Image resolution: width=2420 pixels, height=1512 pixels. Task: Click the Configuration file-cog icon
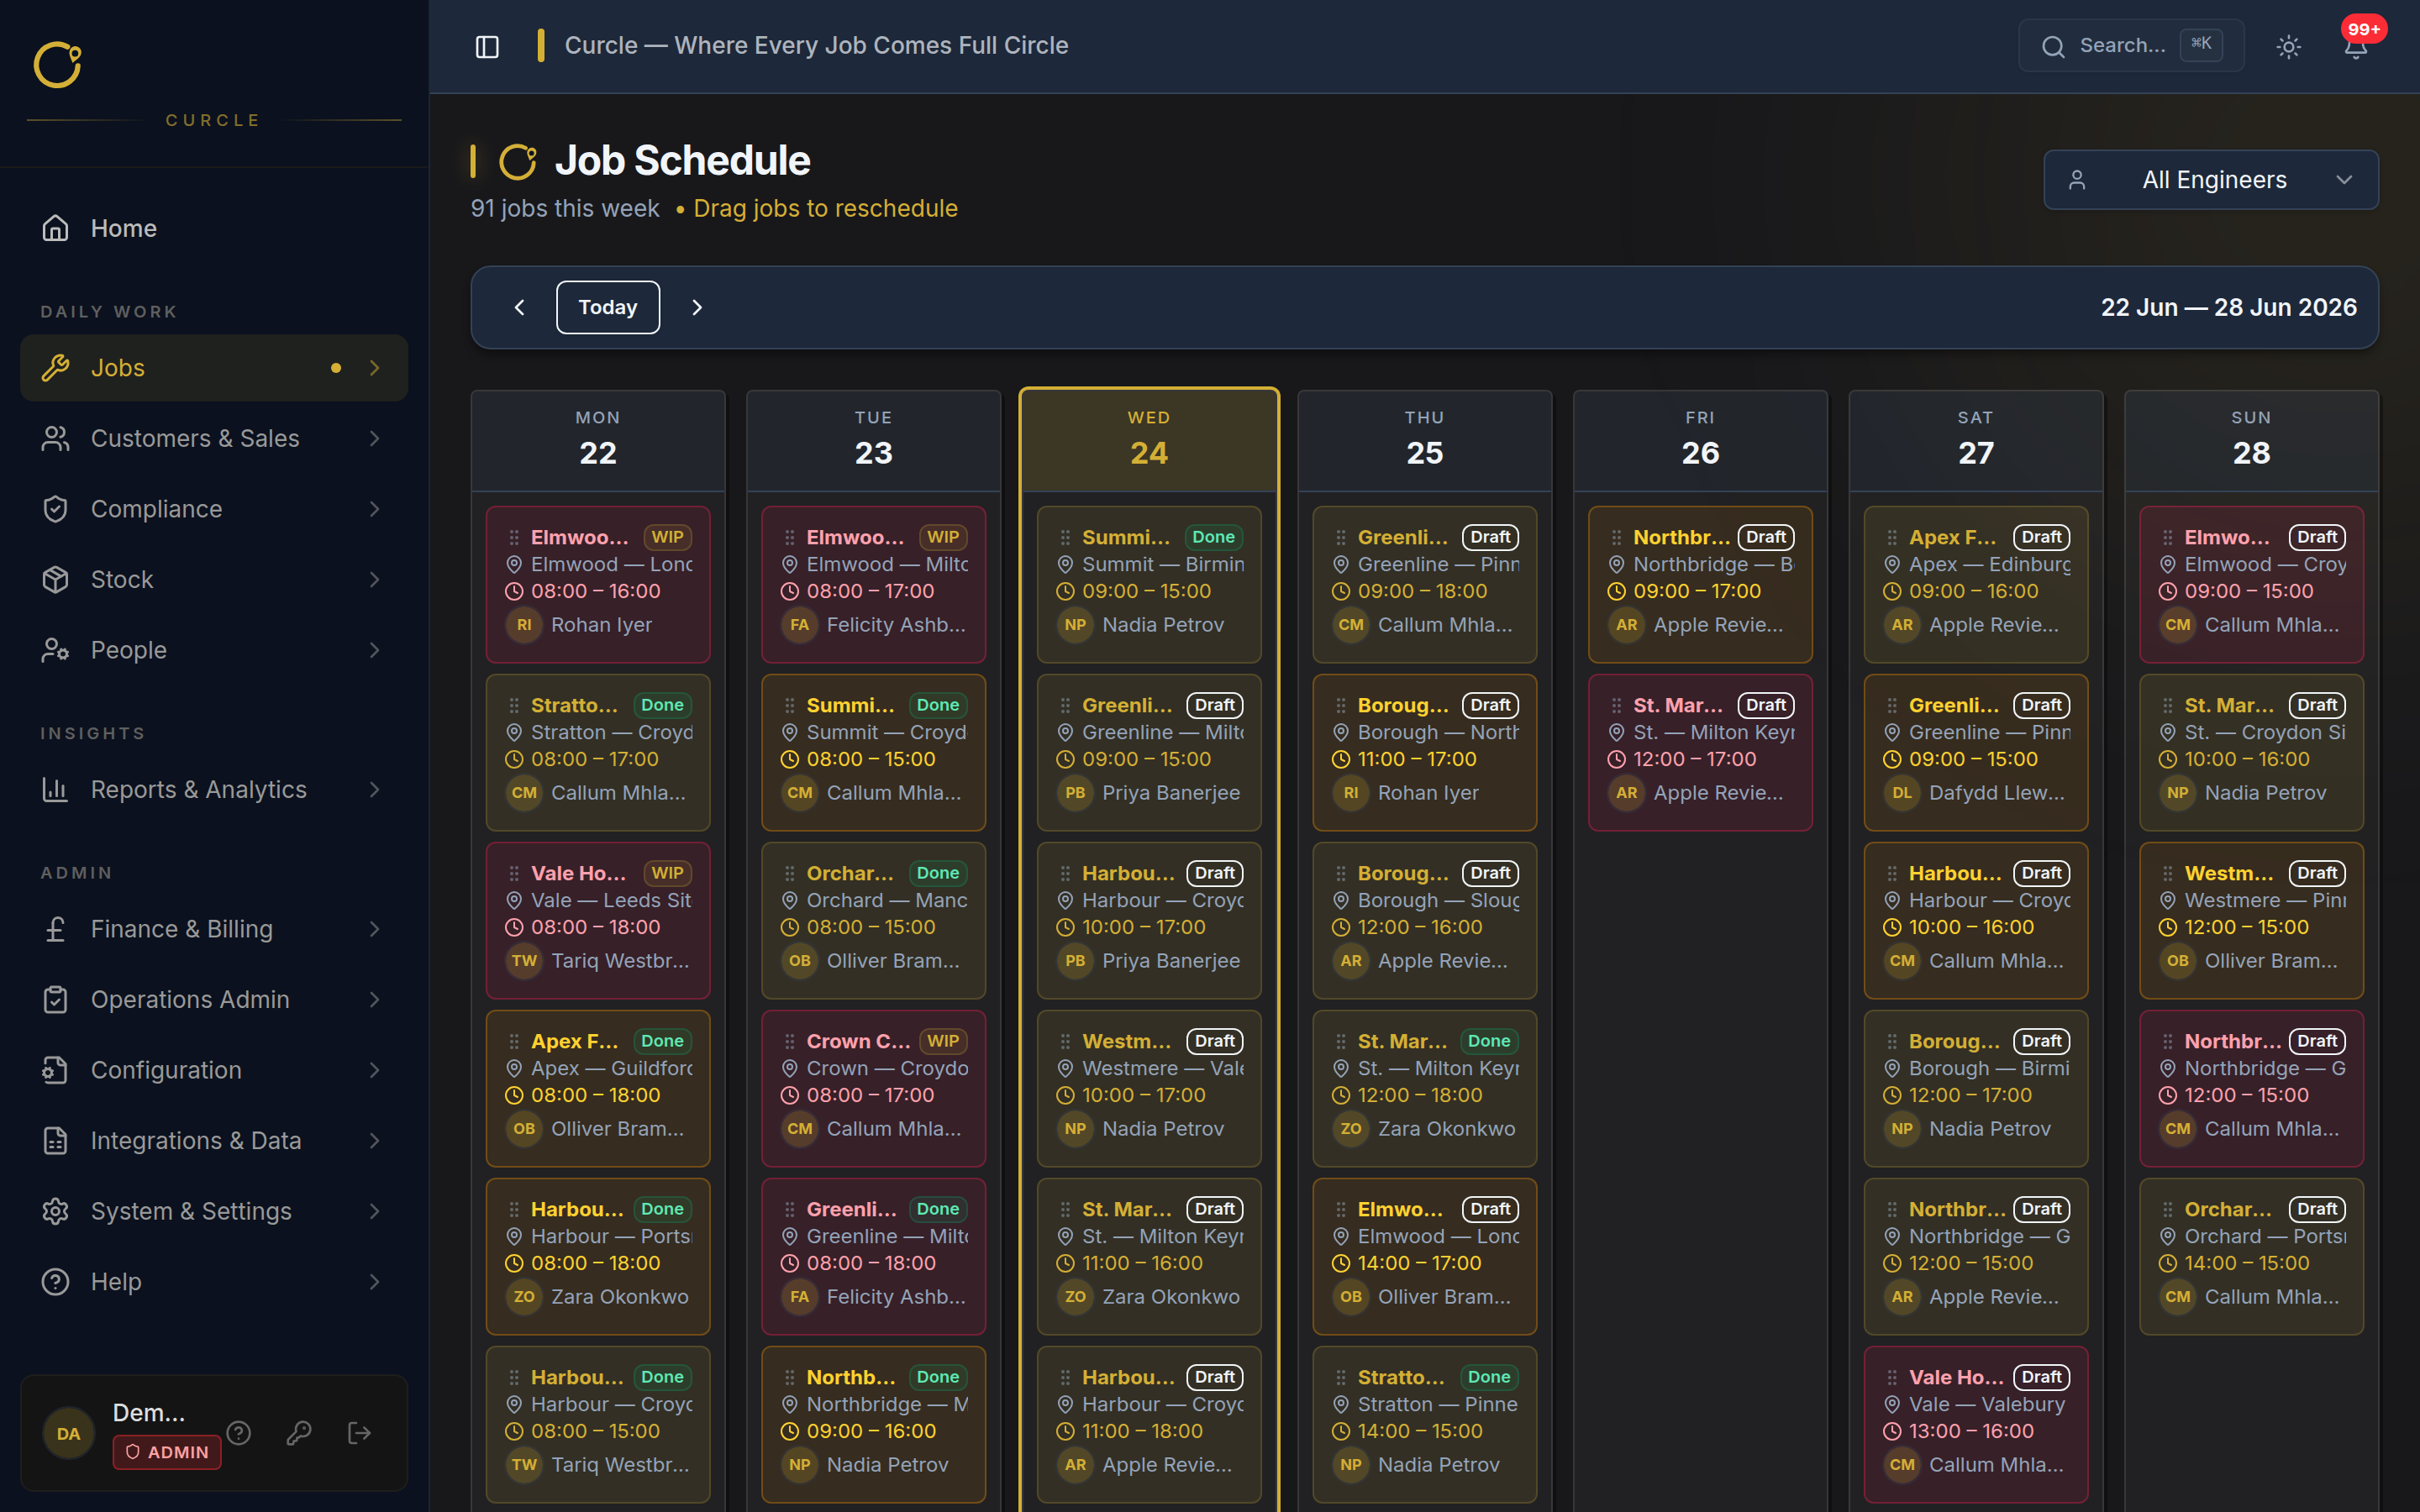pos(55,1070)
